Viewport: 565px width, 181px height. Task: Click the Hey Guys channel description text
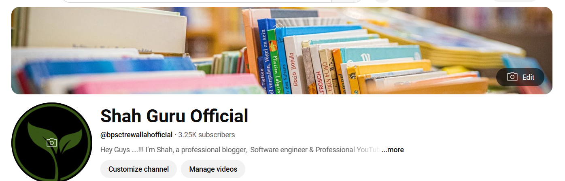click(x=240, y=150)
